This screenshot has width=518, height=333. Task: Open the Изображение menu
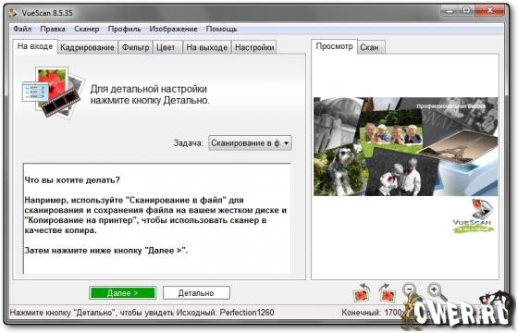(174, 29)
